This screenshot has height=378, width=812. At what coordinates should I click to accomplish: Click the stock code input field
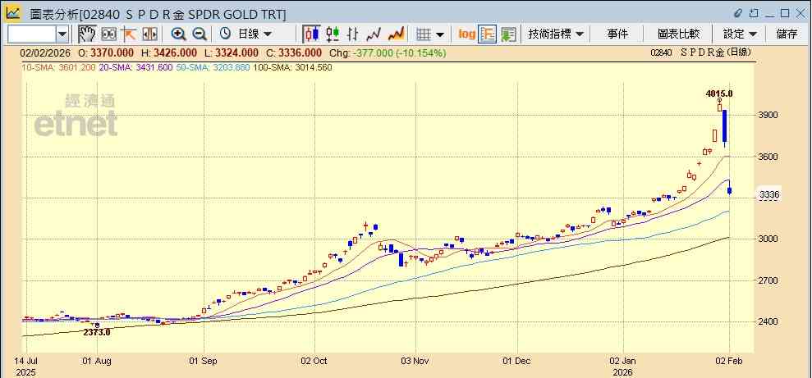(x=31, y=34)
